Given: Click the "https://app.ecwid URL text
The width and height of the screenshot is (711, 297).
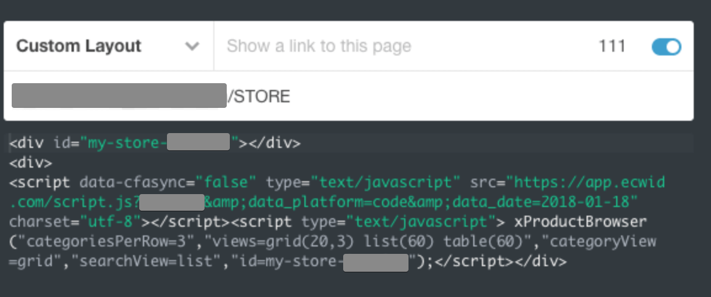Looking at the screenshot, I should [586, 183].
